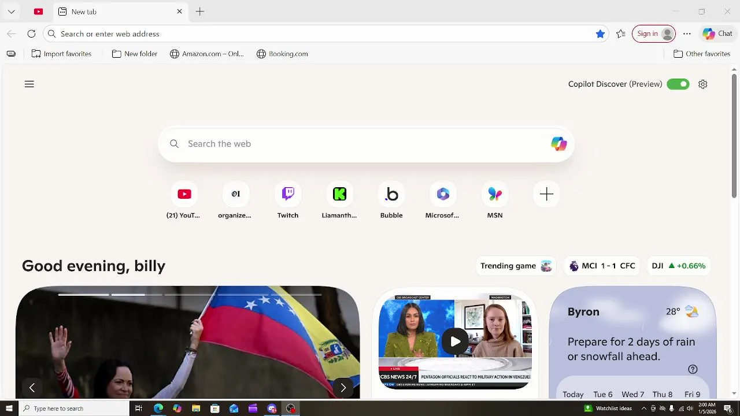Screen dimensions: 740x416
Task: Click the volume speaker tray icon
Action: coord(690,408)
